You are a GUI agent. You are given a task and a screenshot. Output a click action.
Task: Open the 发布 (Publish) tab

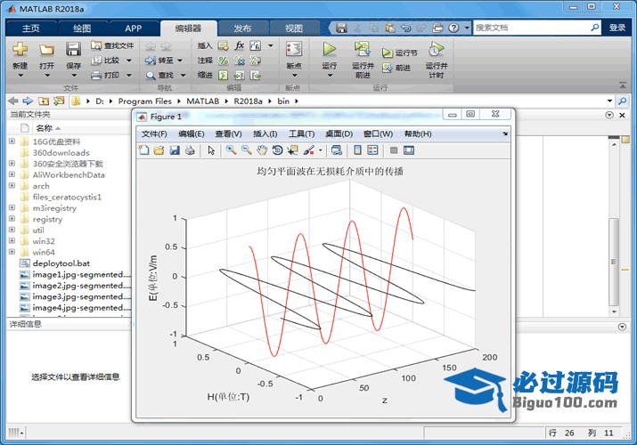pos(242,28)
